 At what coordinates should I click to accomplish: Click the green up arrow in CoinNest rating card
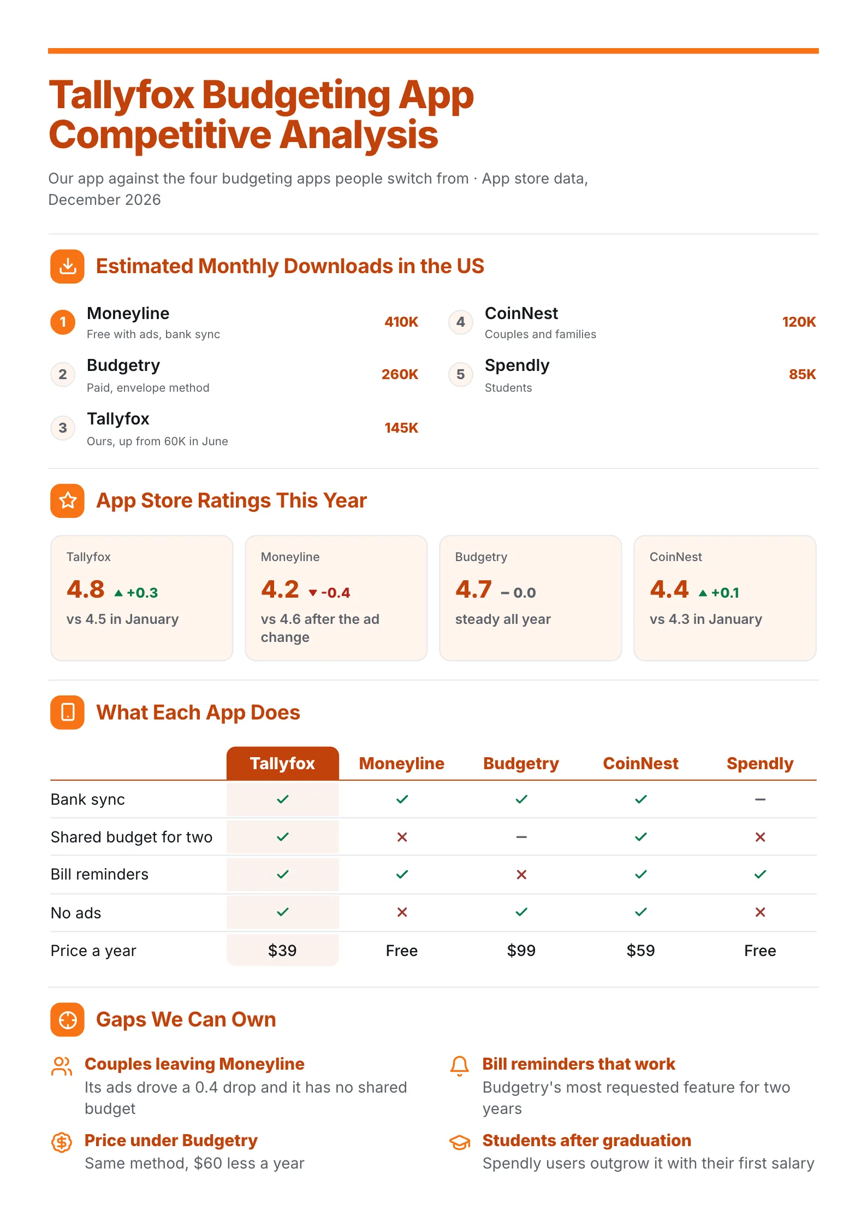click(x=703, y=593)
